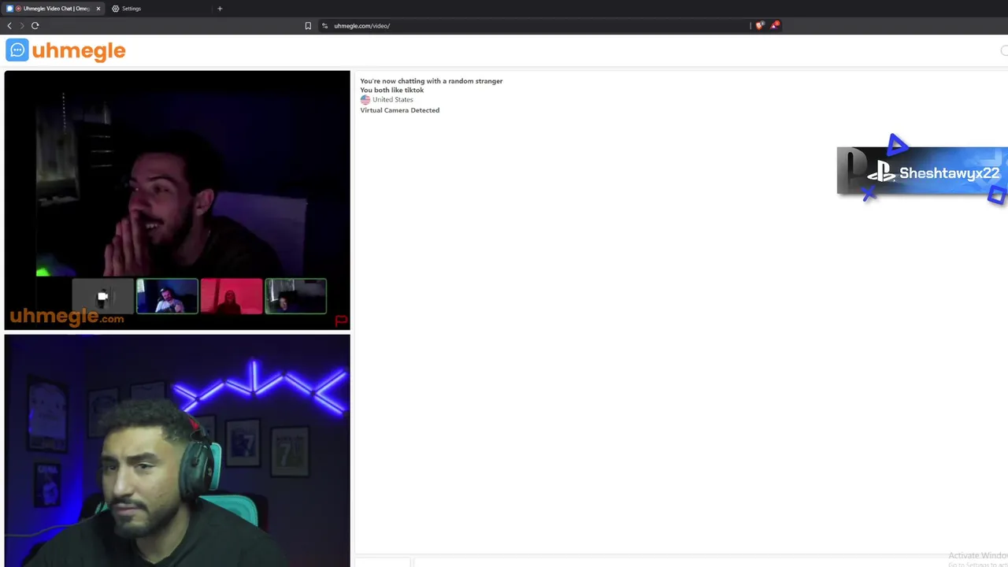The image size is (1008, 567).
Task: Click the 'You both like tiktok' message
Action: pos(392,90)
